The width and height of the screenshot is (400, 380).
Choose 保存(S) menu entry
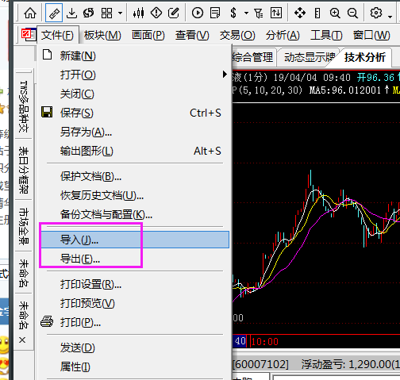[x=134, y=113]
